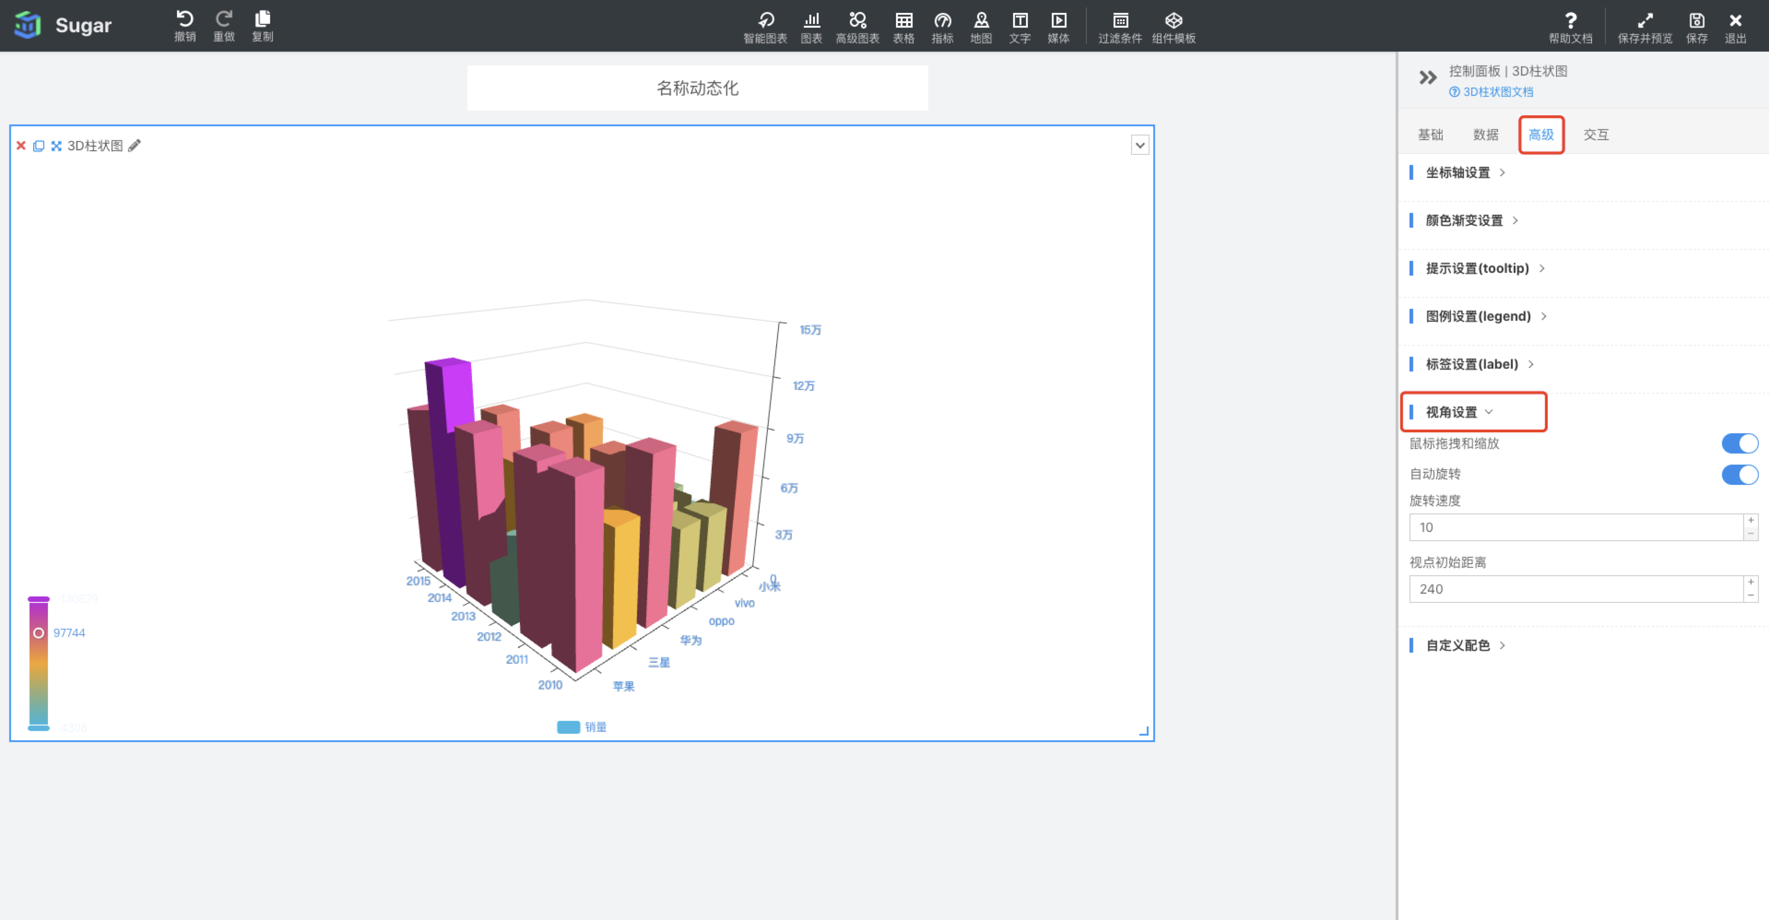Switch to 交互 tab
Screen dimensions: 1769x920
coord(1596,135)
